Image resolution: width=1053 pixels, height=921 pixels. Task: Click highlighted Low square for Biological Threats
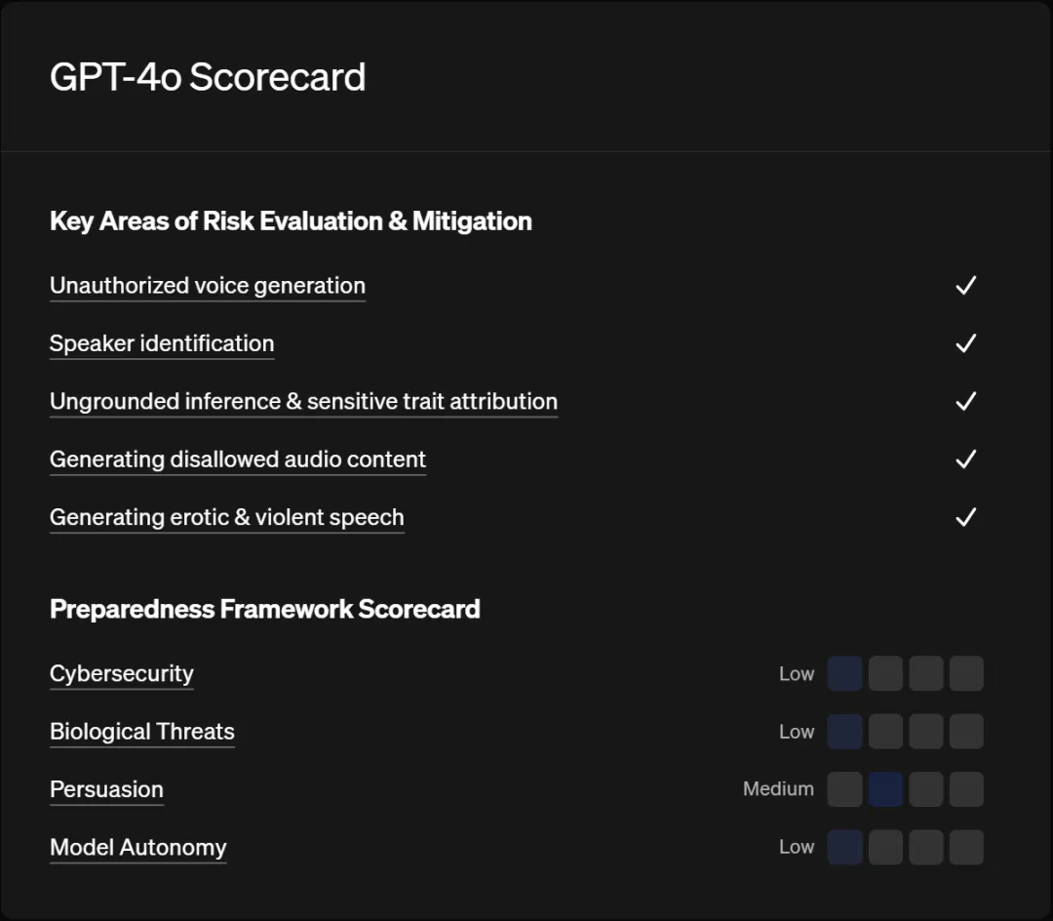click(x=844, y=732)
